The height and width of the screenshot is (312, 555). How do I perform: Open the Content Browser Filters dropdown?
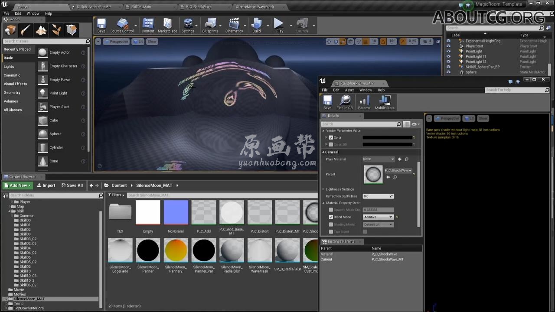coord(115,195)
